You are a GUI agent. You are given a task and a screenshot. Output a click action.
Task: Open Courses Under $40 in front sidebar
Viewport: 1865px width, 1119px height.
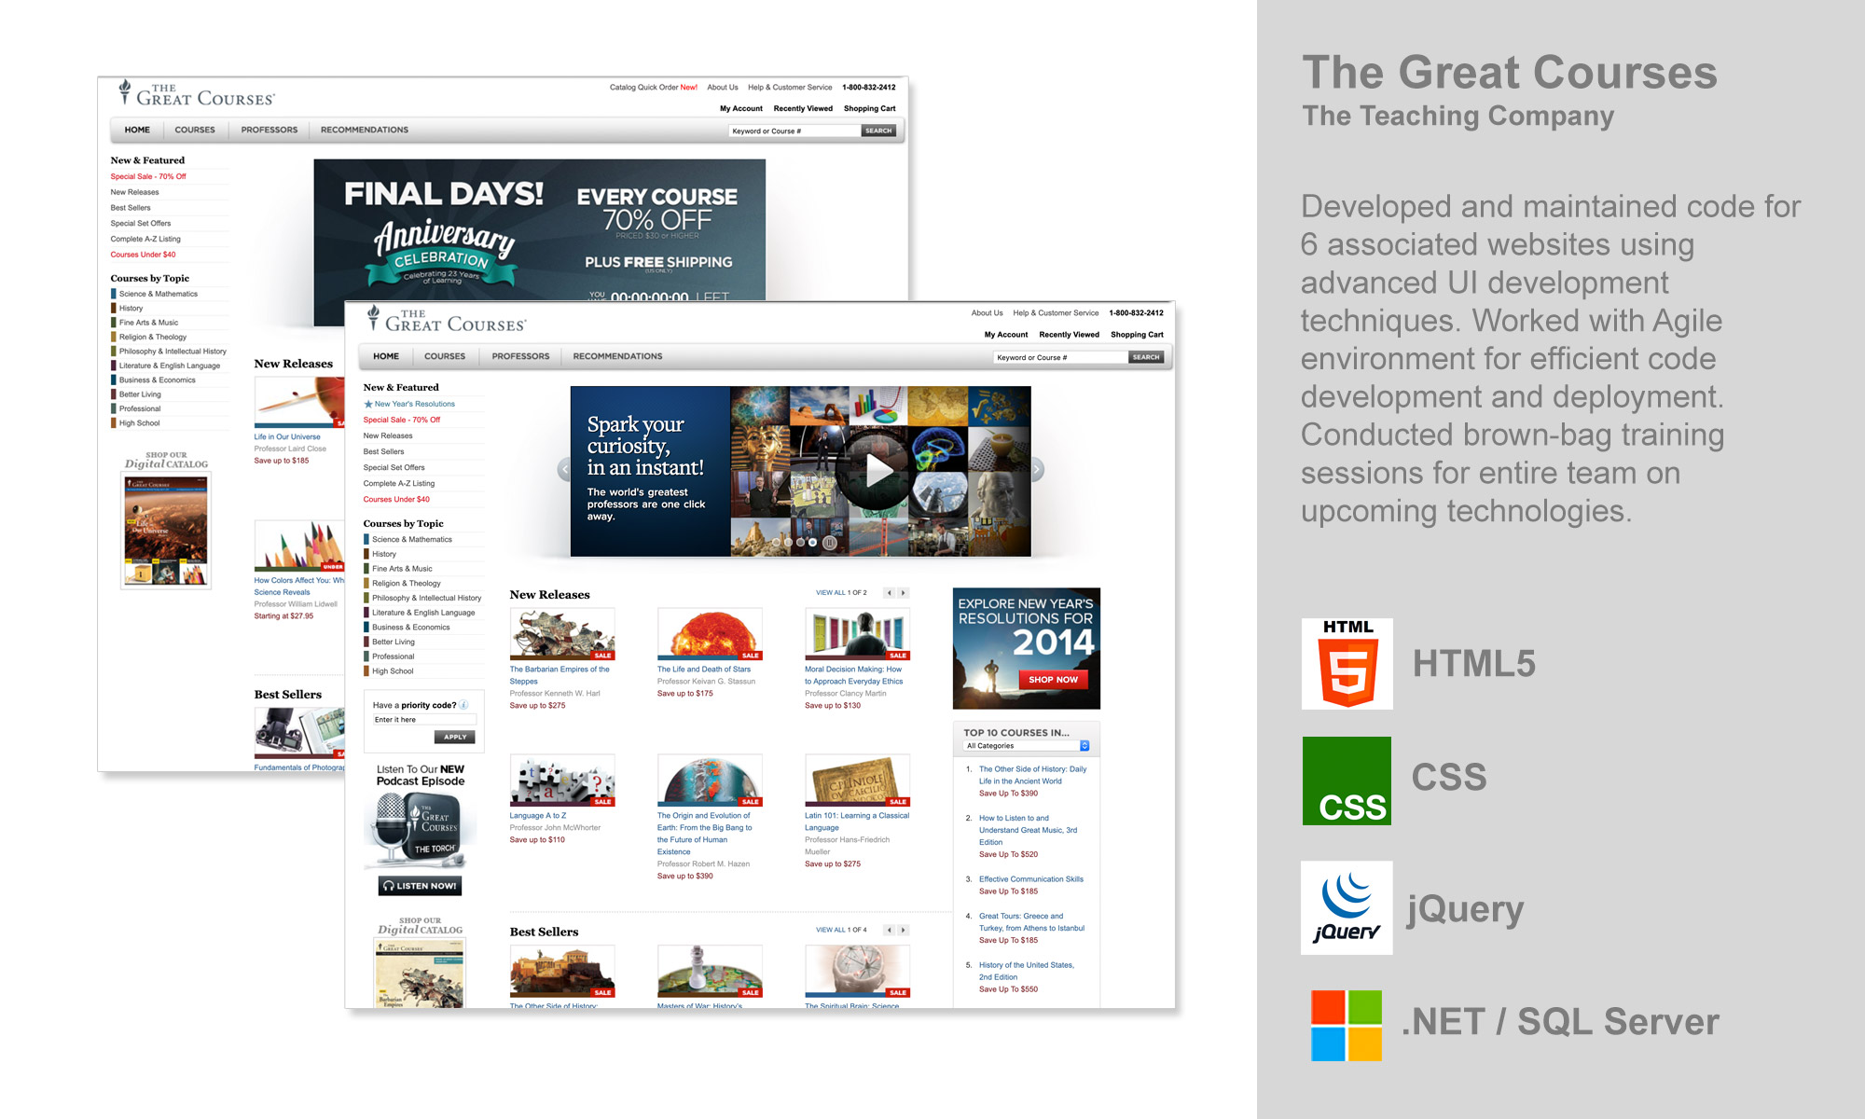(x=396, y=499)
